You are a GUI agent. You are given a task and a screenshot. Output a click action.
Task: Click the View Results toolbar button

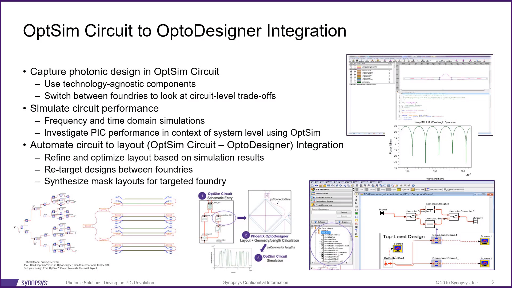click(x=434, y=190)
